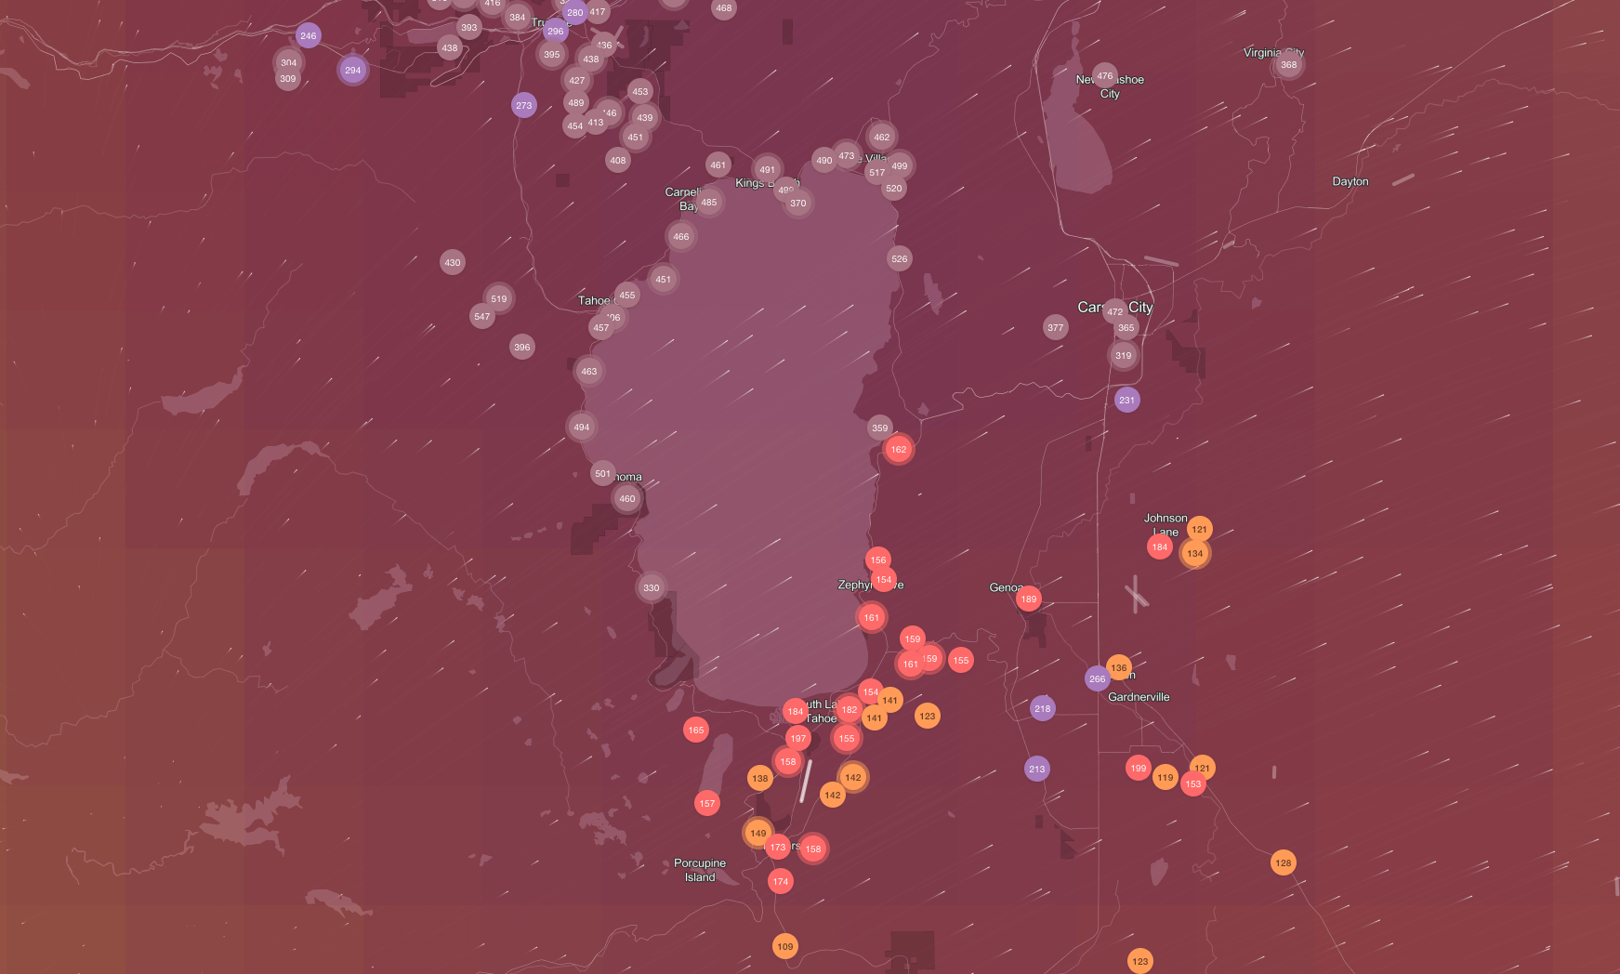
Task: Open the purple marker reading 266
Action: 1098,678
